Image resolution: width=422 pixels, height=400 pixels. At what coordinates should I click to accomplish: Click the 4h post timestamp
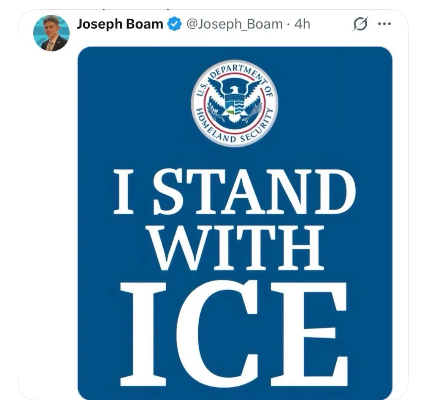tap(302, 24)
